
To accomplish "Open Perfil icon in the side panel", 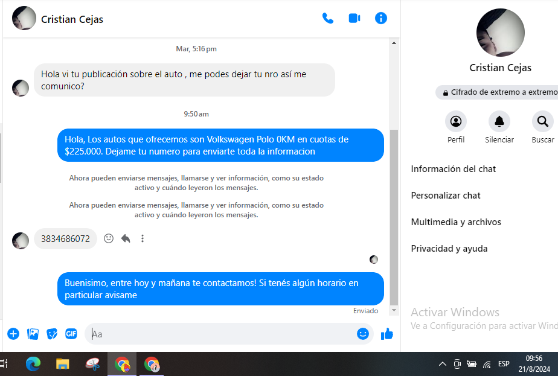I will point(456,122).
